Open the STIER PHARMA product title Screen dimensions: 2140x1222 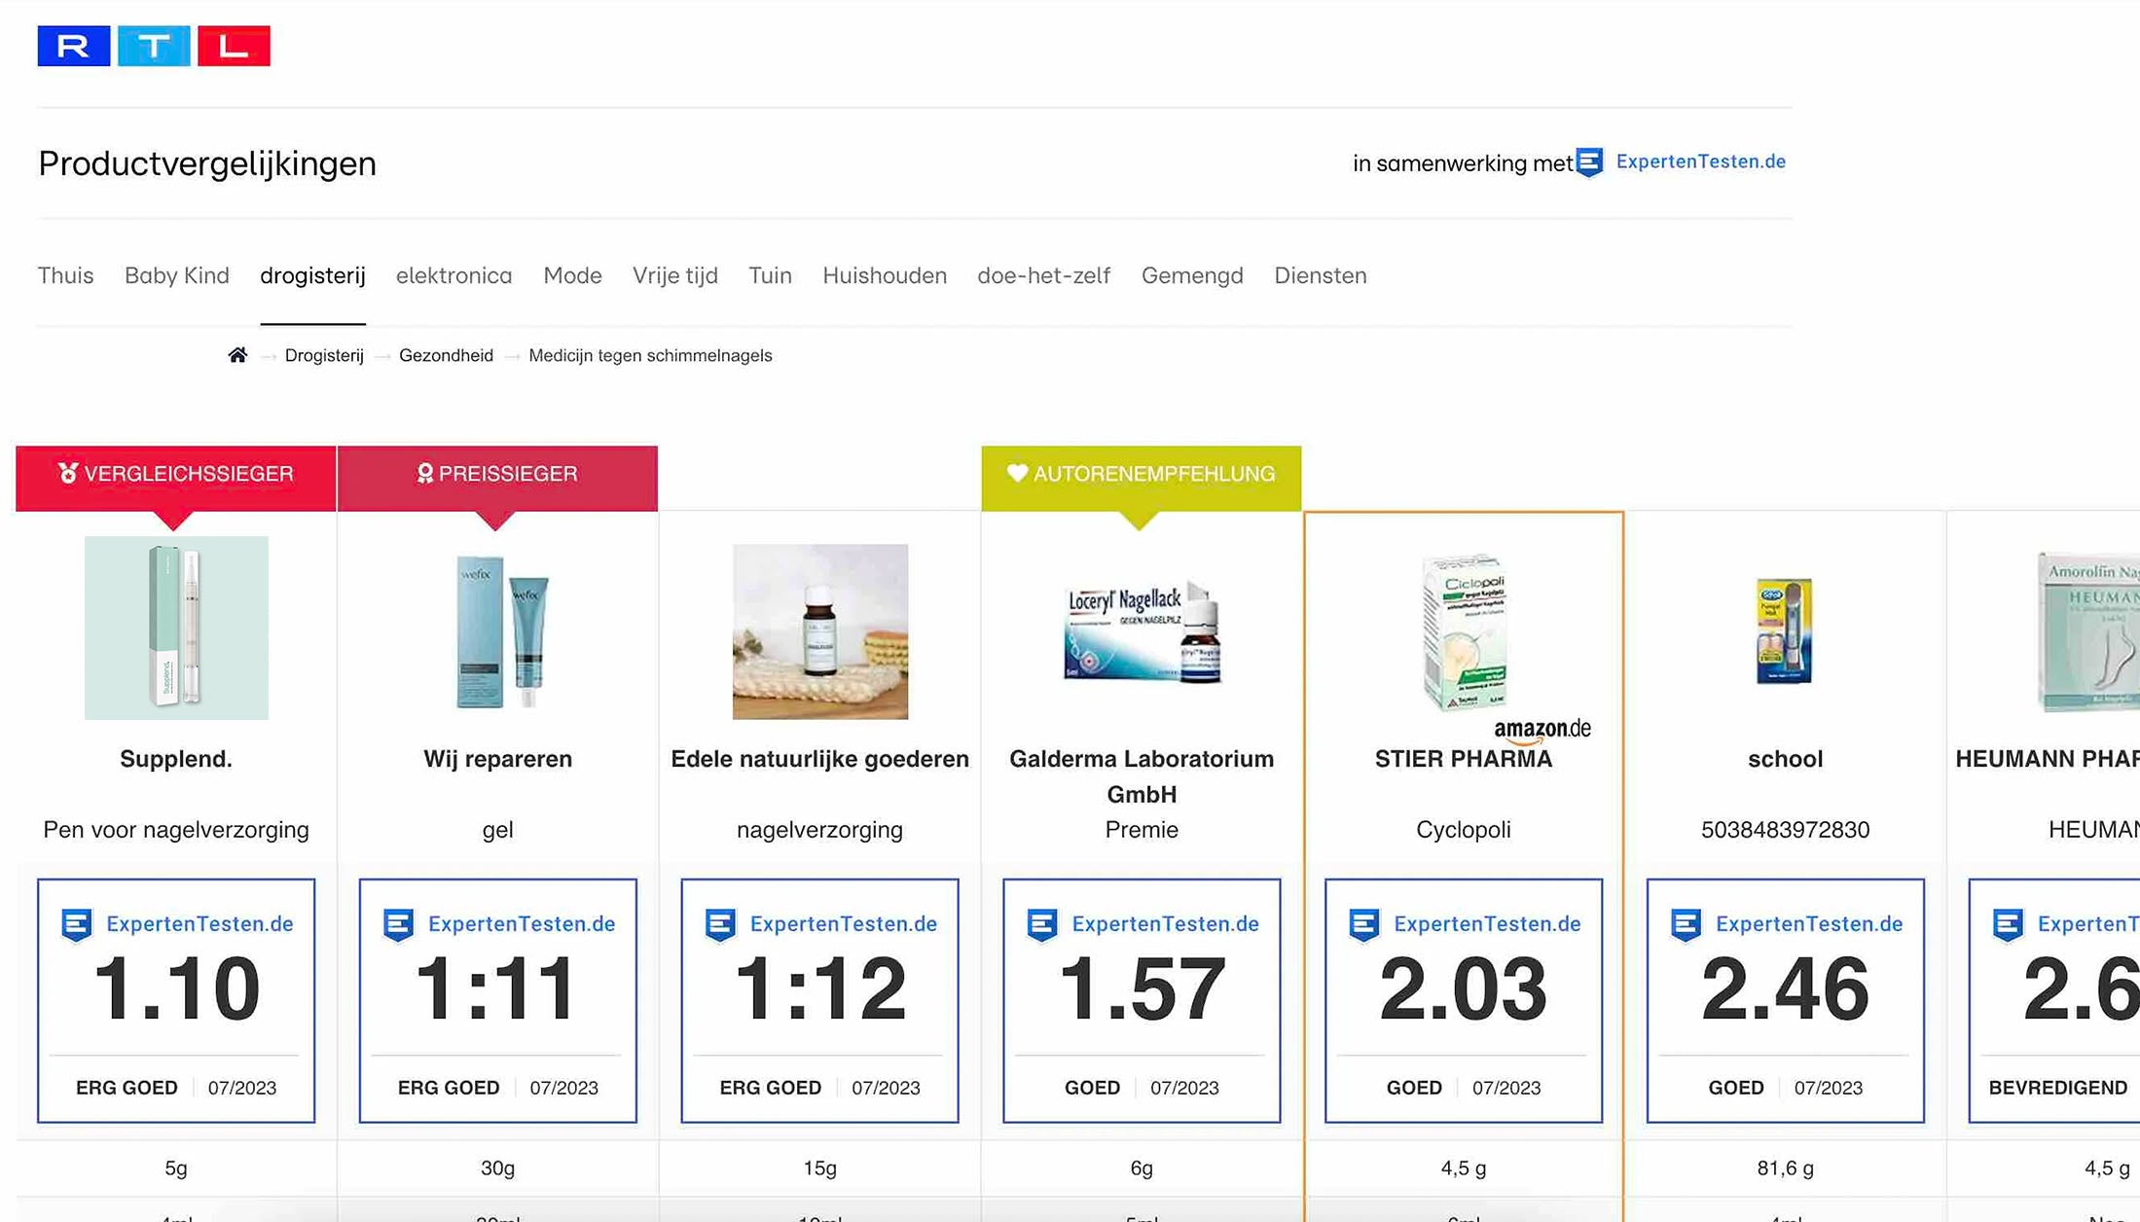click(x=1464, y=759)
